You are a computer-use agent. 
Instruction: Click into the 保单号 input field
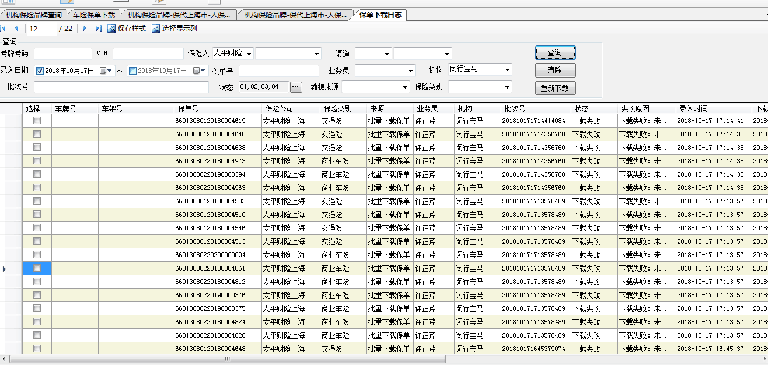coord(279,71)
